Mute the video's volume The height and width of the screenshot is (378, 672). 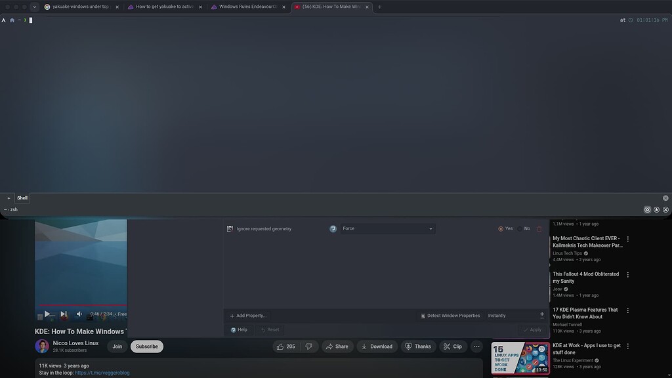coord(79,314)
